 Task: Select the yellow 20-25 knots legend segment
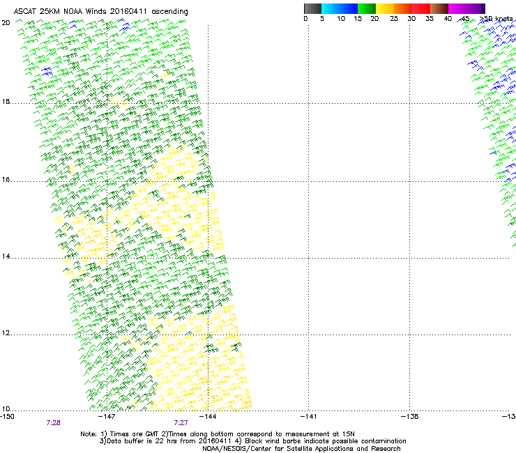(385, 8)
